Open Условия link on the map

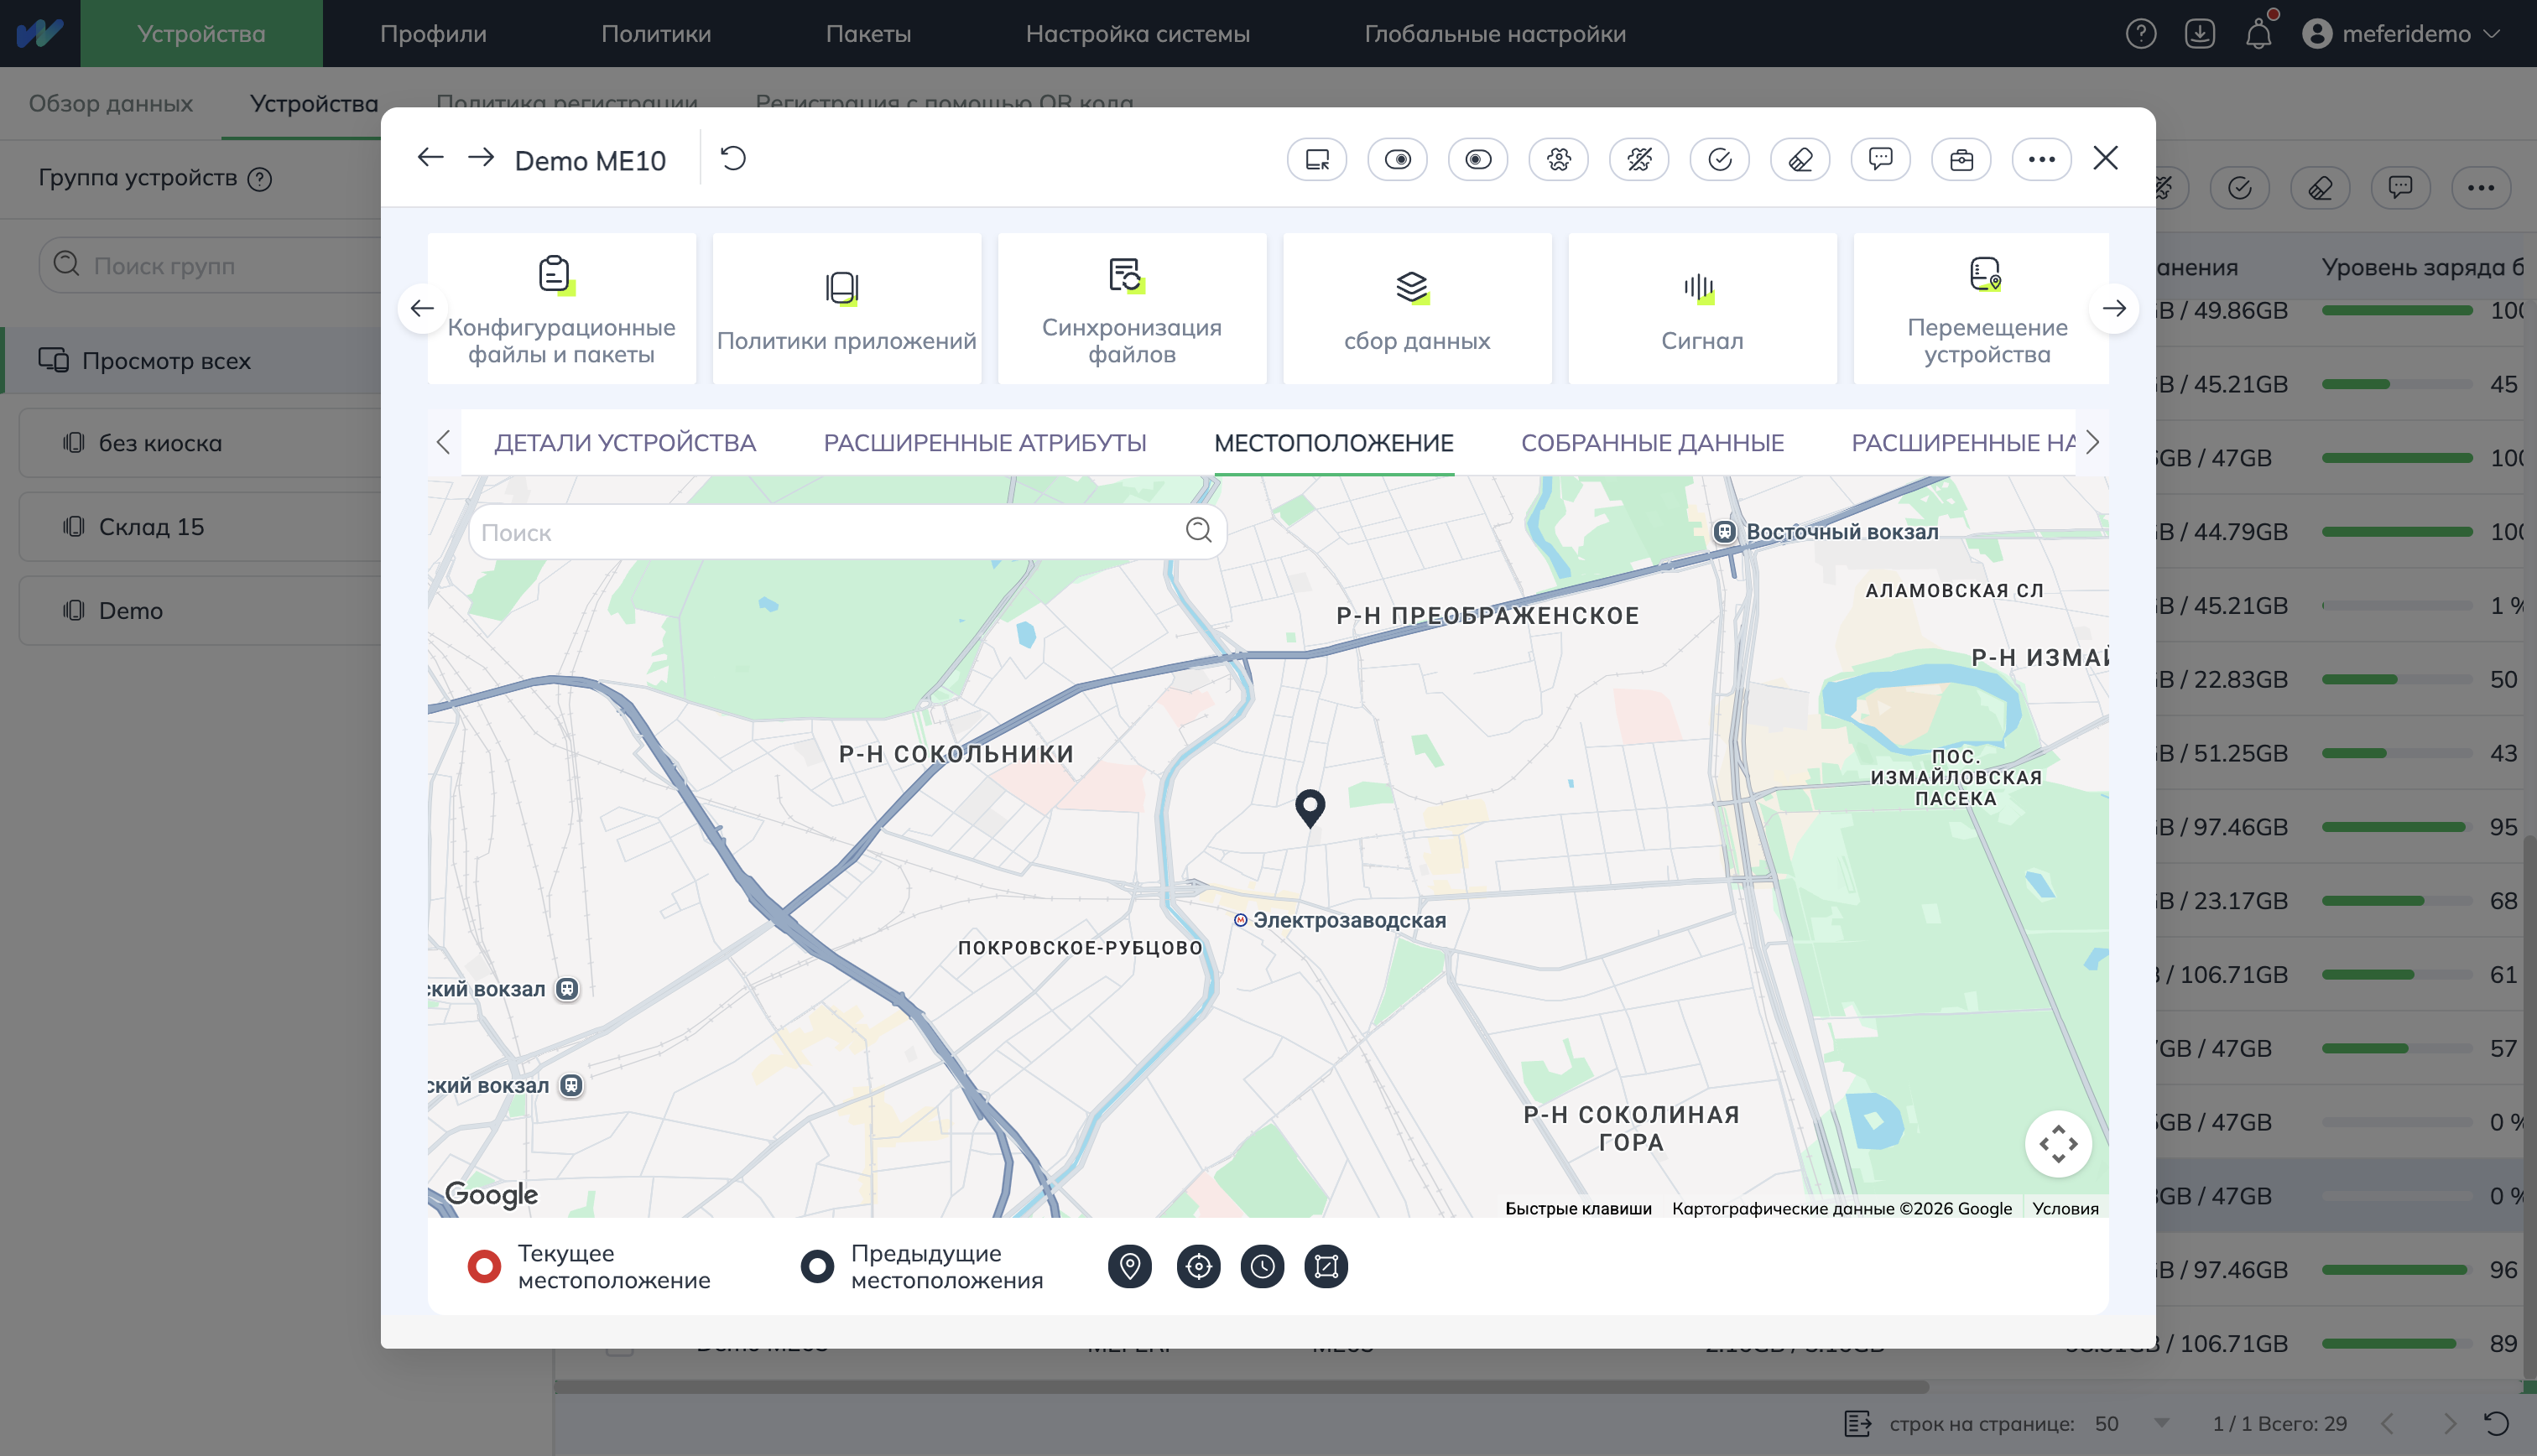point(2065,1208)
